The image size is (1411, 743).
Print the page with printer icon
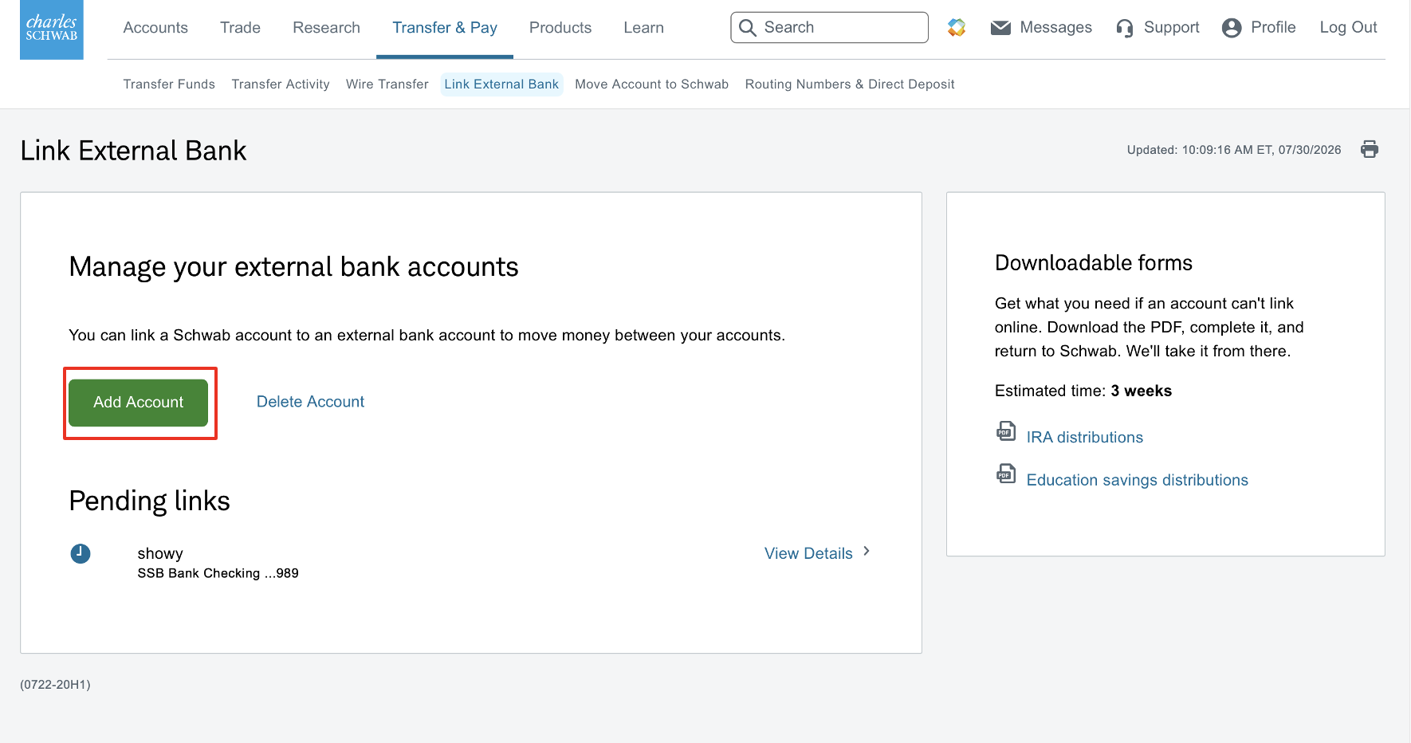tap(1370, 149)
